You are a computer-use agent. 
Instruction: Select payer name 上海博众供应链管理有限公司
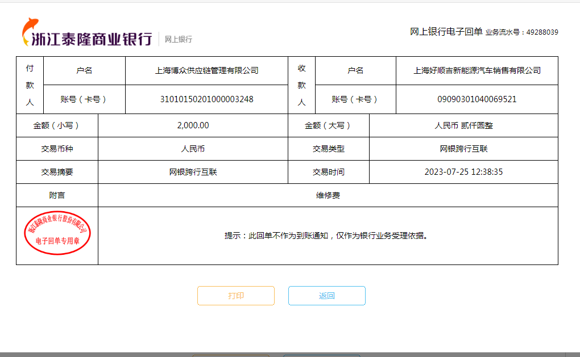[x=206, y=70]
